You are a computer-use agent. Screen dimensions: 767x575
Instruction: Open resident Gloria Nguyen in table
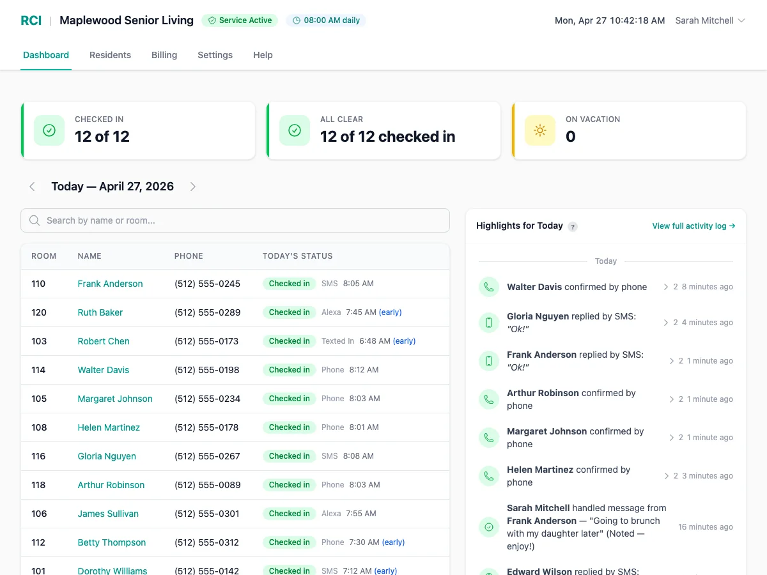point(107,456)
